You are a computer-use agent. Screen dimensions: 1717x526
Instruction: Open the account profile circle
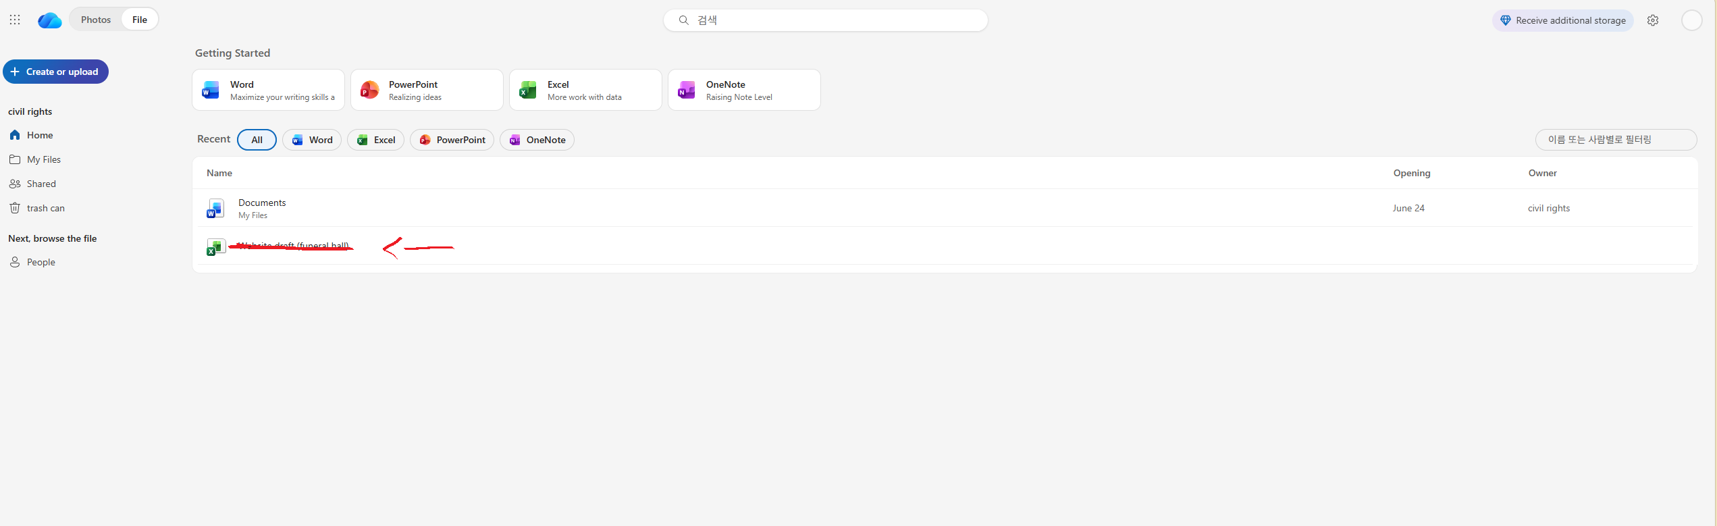pyautogui.click(x=1691, y=20)
